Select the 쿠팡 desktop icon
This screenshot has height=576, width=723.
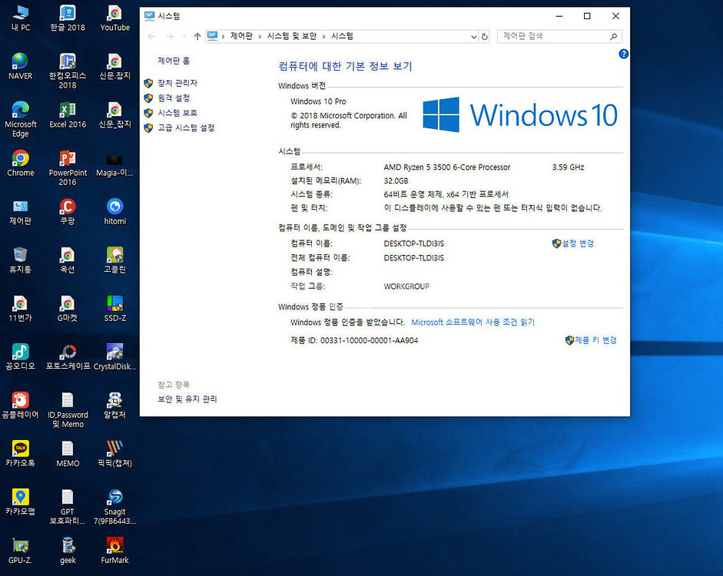click(x=68, y=212)
